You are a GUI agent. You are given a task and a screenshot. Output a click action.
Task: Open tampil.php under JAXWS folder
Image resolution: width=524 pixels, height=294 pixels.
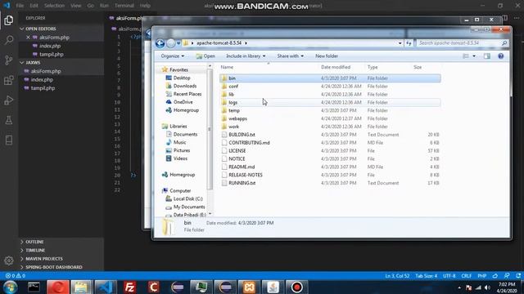[43, 88]
